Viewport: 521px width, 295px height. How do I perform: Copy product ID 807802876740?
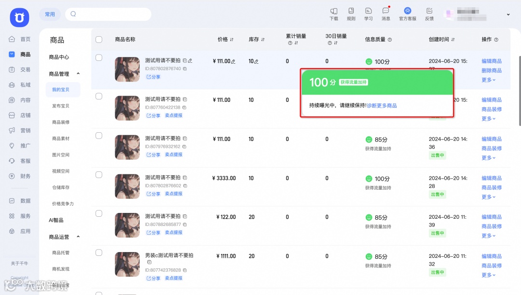click(185, 69)
